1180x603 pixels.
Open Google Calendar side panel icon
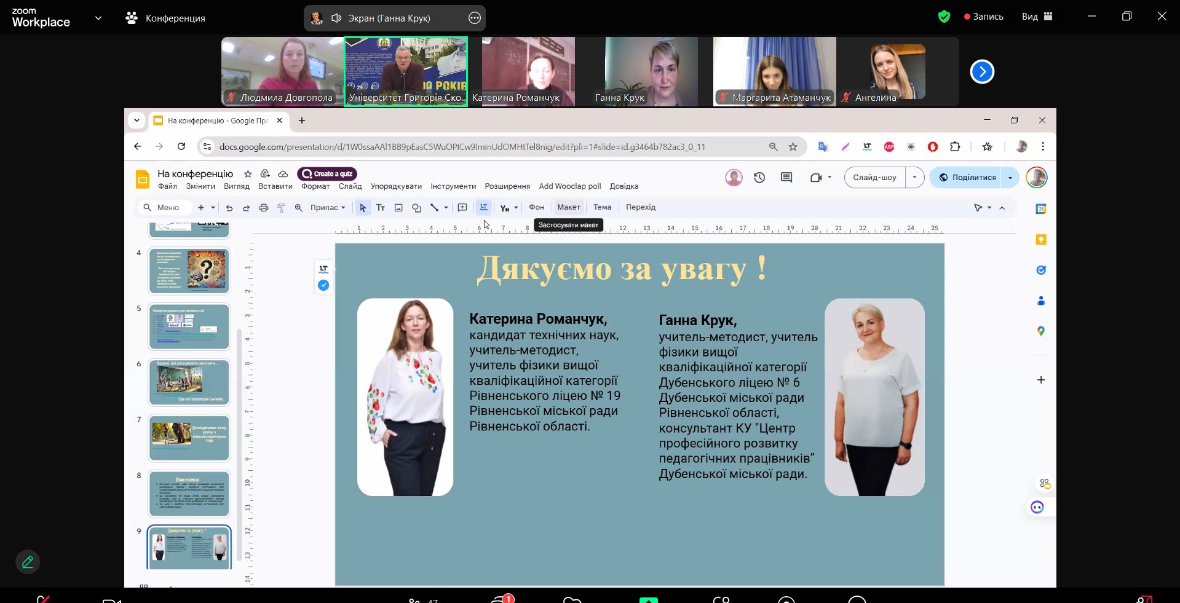(1041, 209)
